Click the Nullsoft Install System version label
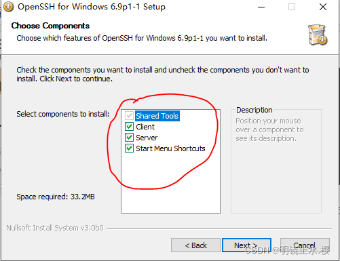The image size is (340, 261). [x=55, y=228]
